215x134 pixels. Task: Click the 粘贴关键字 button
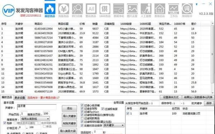click(70, 124)
